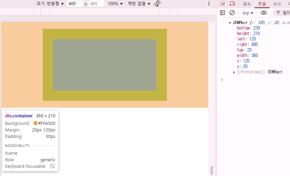The height and width of the screenshot is (176, 290).
Task: Click the div.container label in the tooltip
Action: (x=19, y=116)
